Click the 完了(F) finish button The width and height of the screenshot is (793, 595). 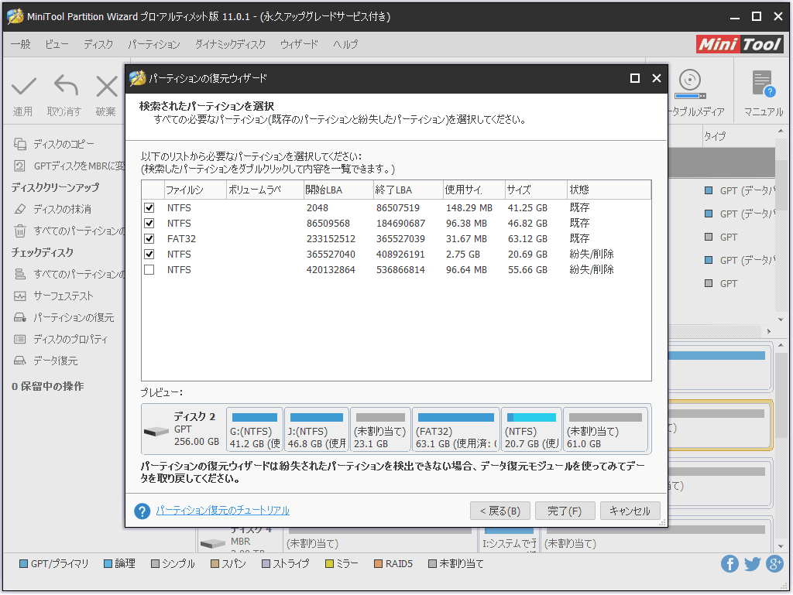point(565,511)
